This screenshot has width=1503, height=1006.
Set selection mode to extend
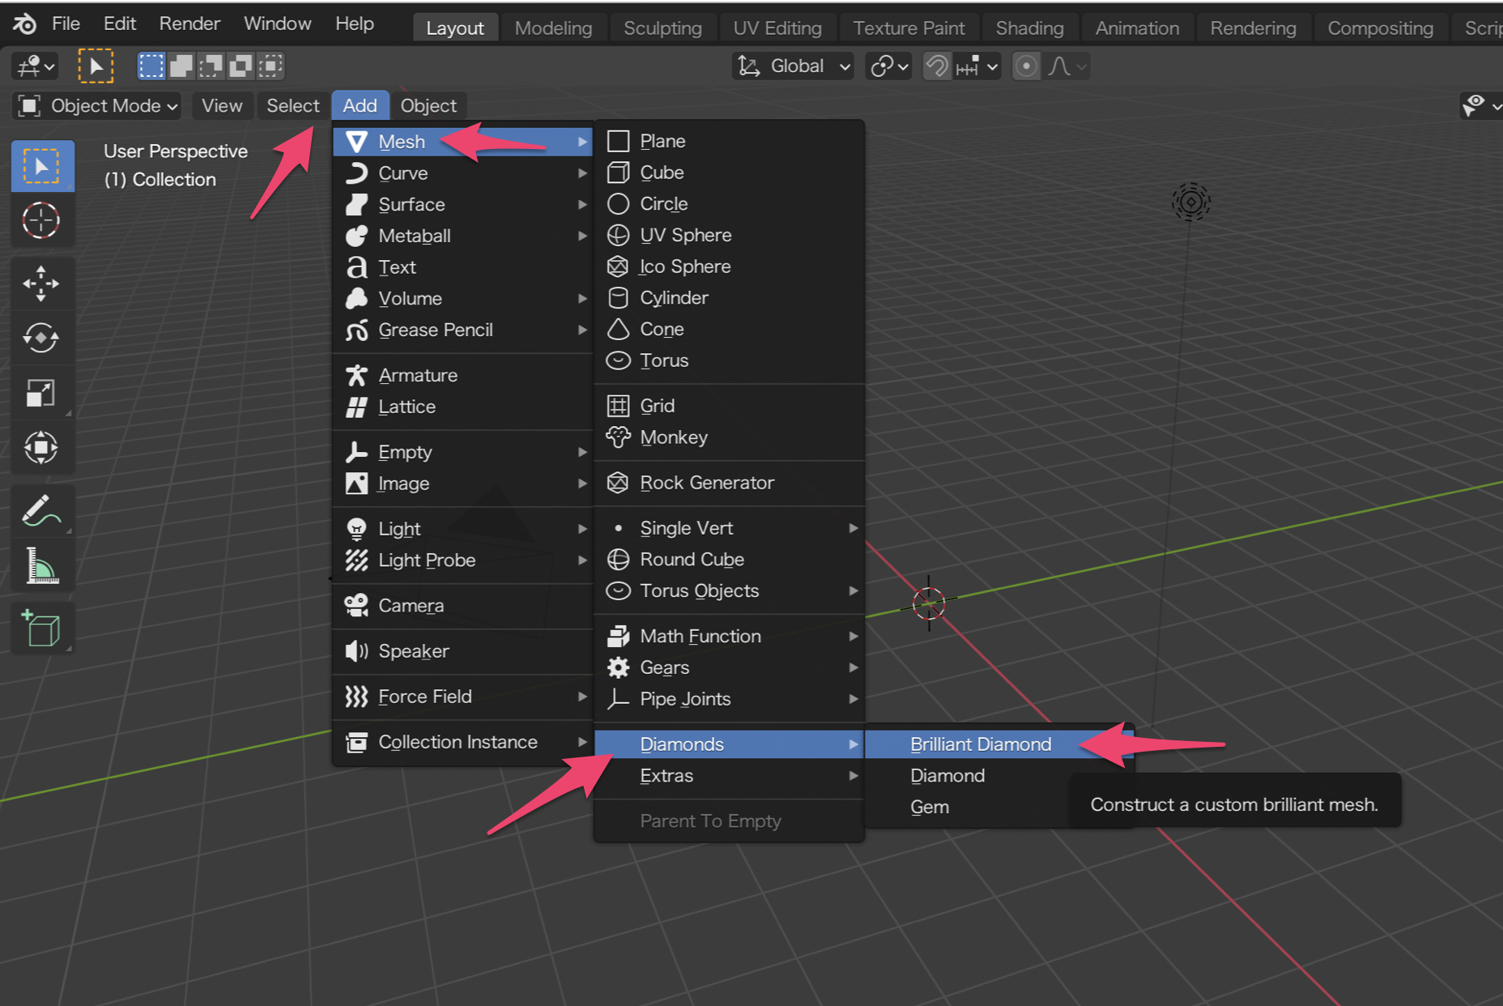coord(181,66)
